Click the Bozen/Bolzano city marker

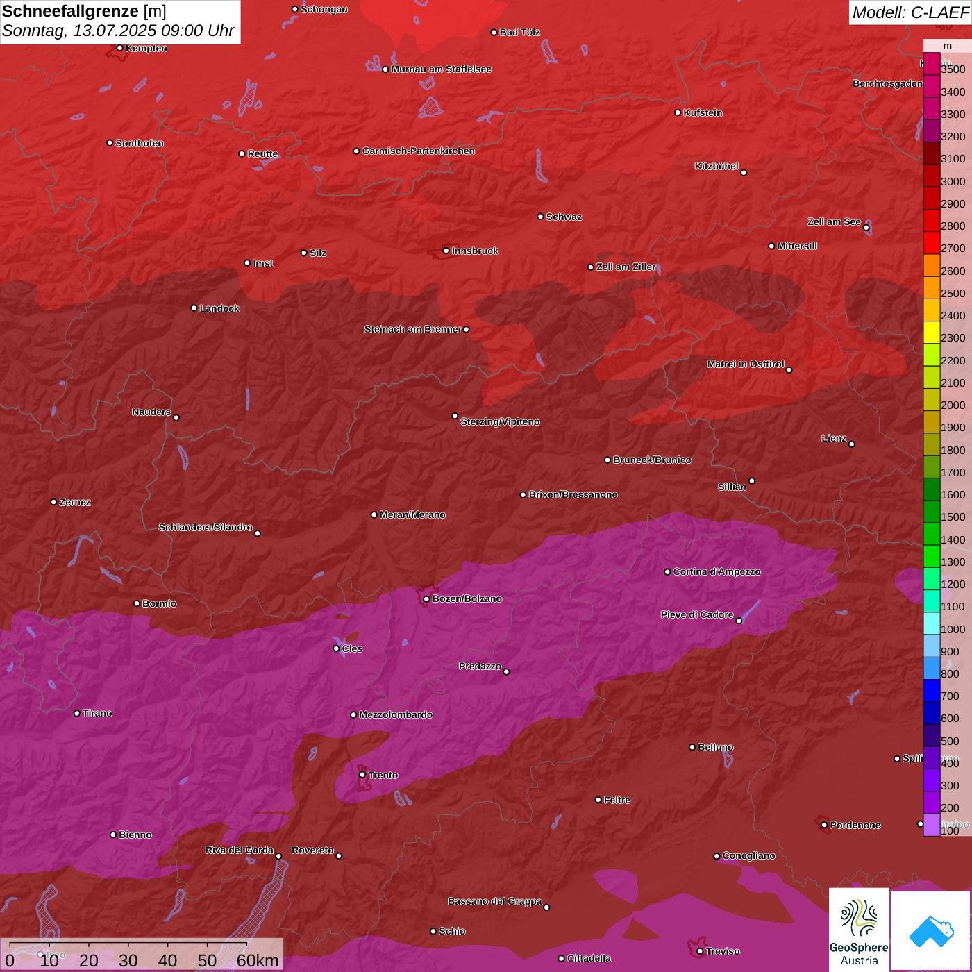426,598
